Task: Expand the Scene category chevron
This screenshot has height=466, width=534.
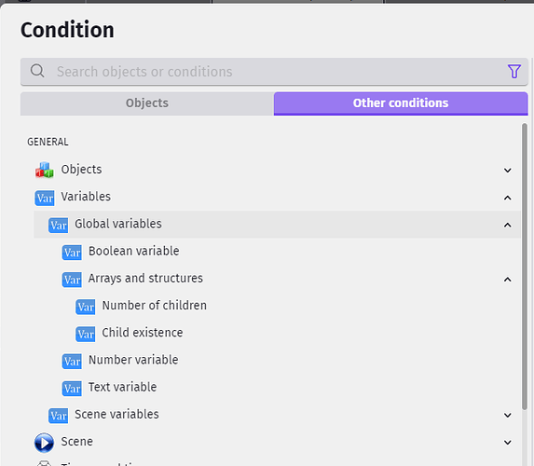Action: (507, 442)
